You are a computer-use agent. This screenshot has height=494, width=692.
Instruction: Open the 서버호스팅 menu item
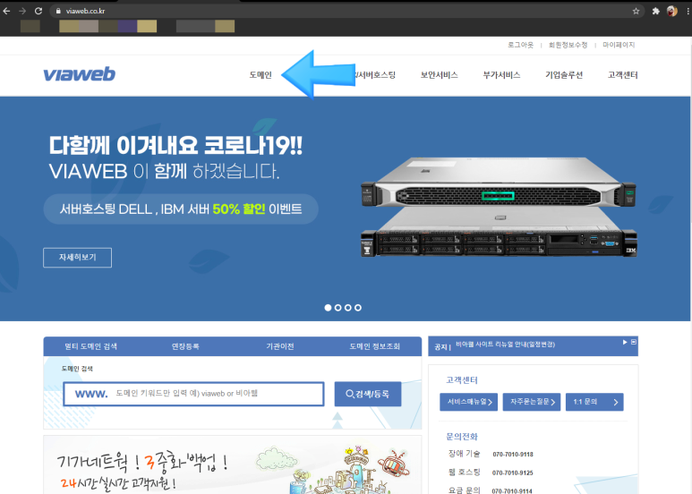coord(376,75)
